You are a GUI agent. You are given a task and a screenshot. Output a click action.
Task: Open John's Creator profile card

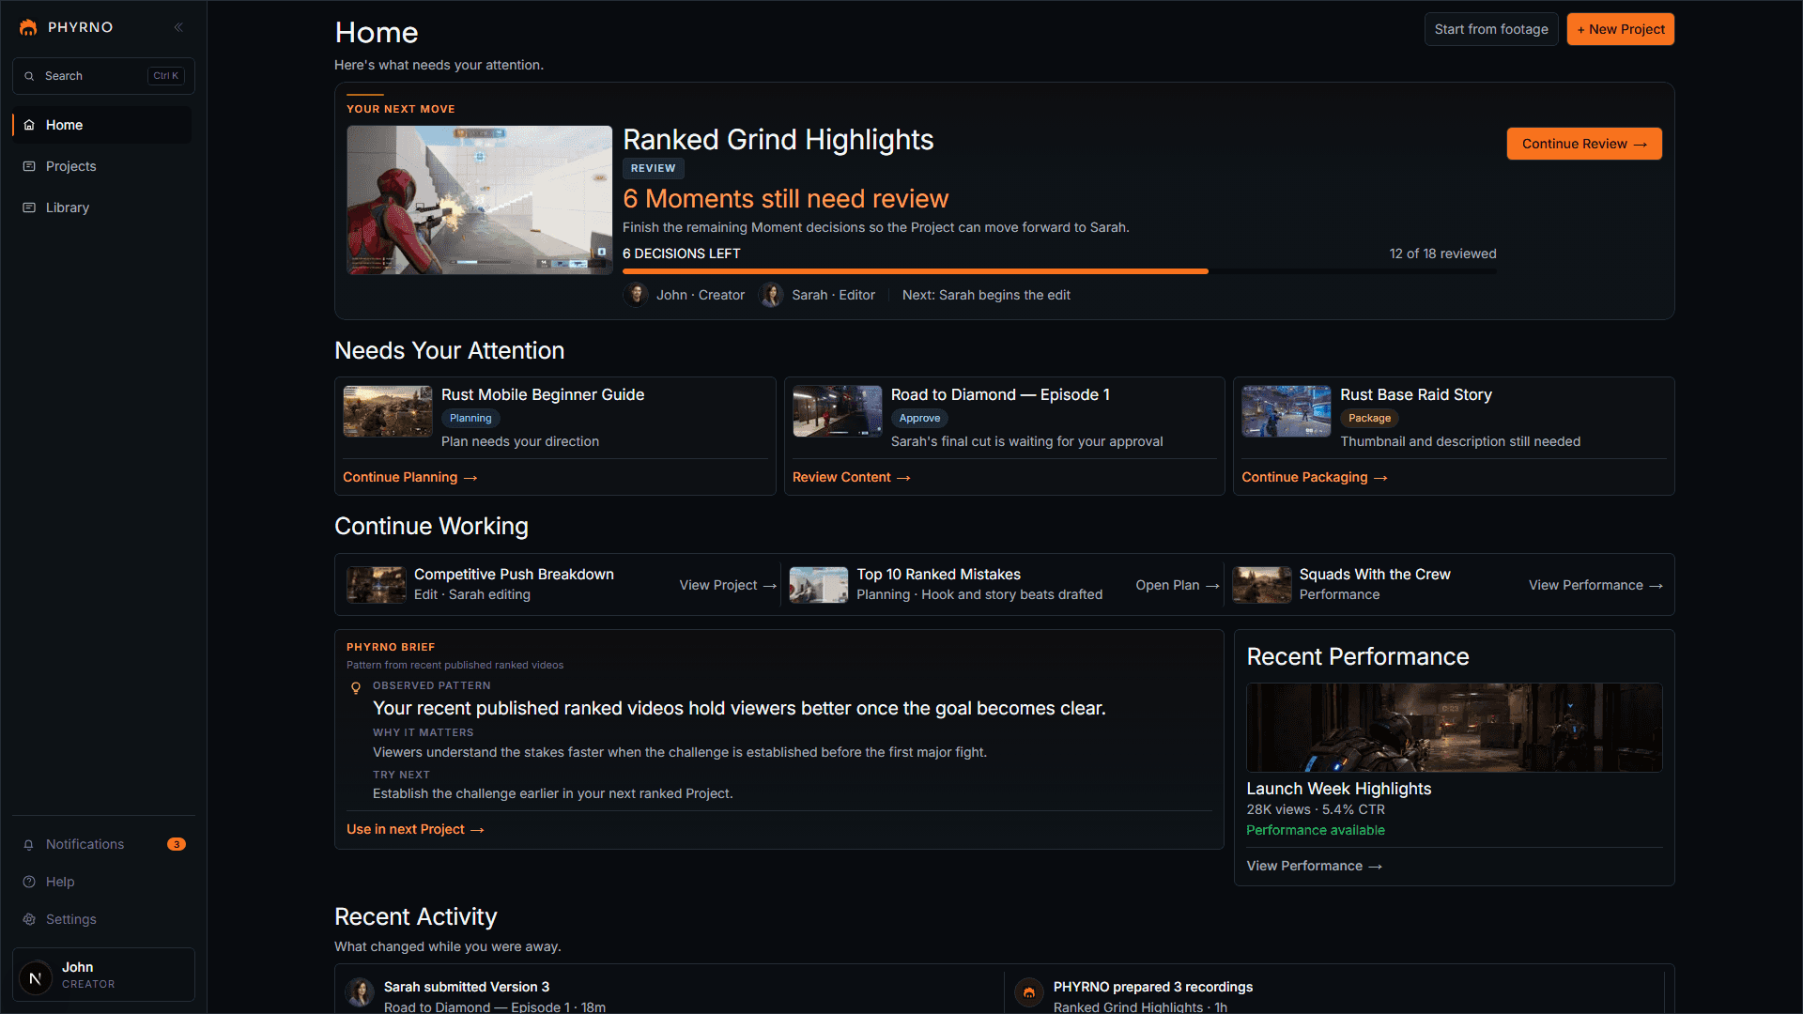(x=103, y=975)
